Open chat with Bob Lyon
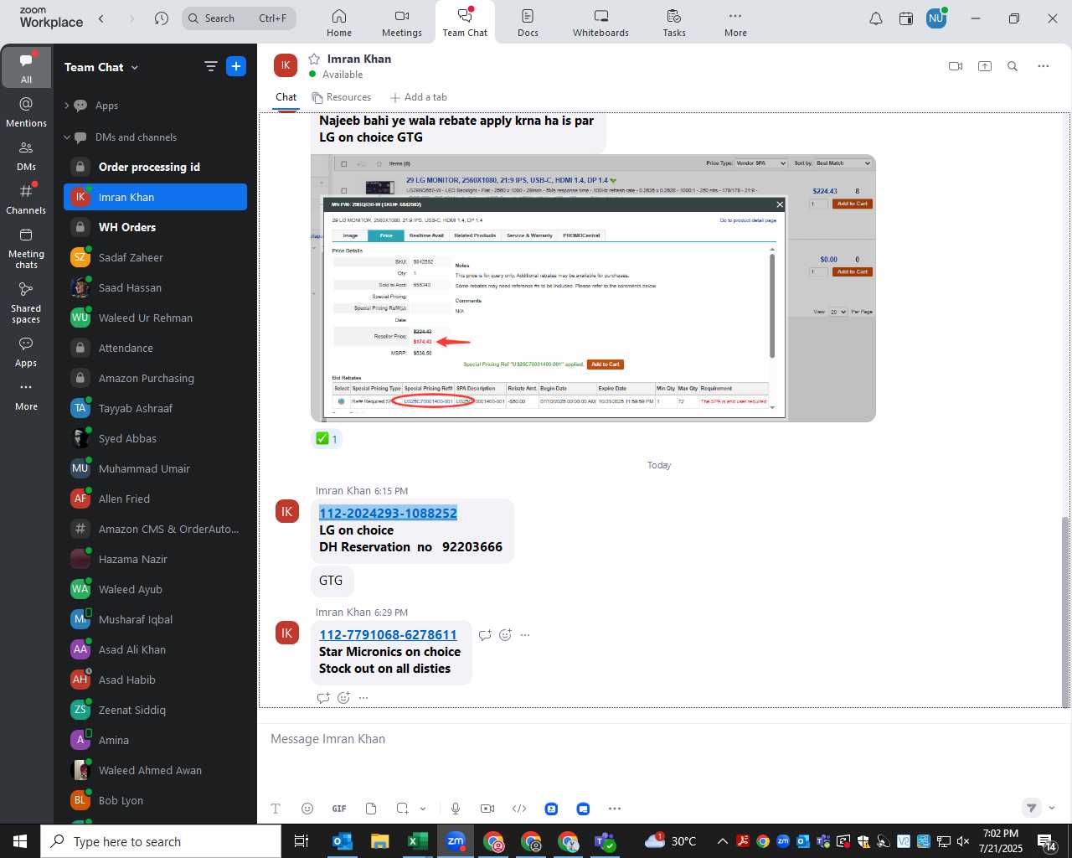The image size is (1072, 858). [x=155, y=800]
